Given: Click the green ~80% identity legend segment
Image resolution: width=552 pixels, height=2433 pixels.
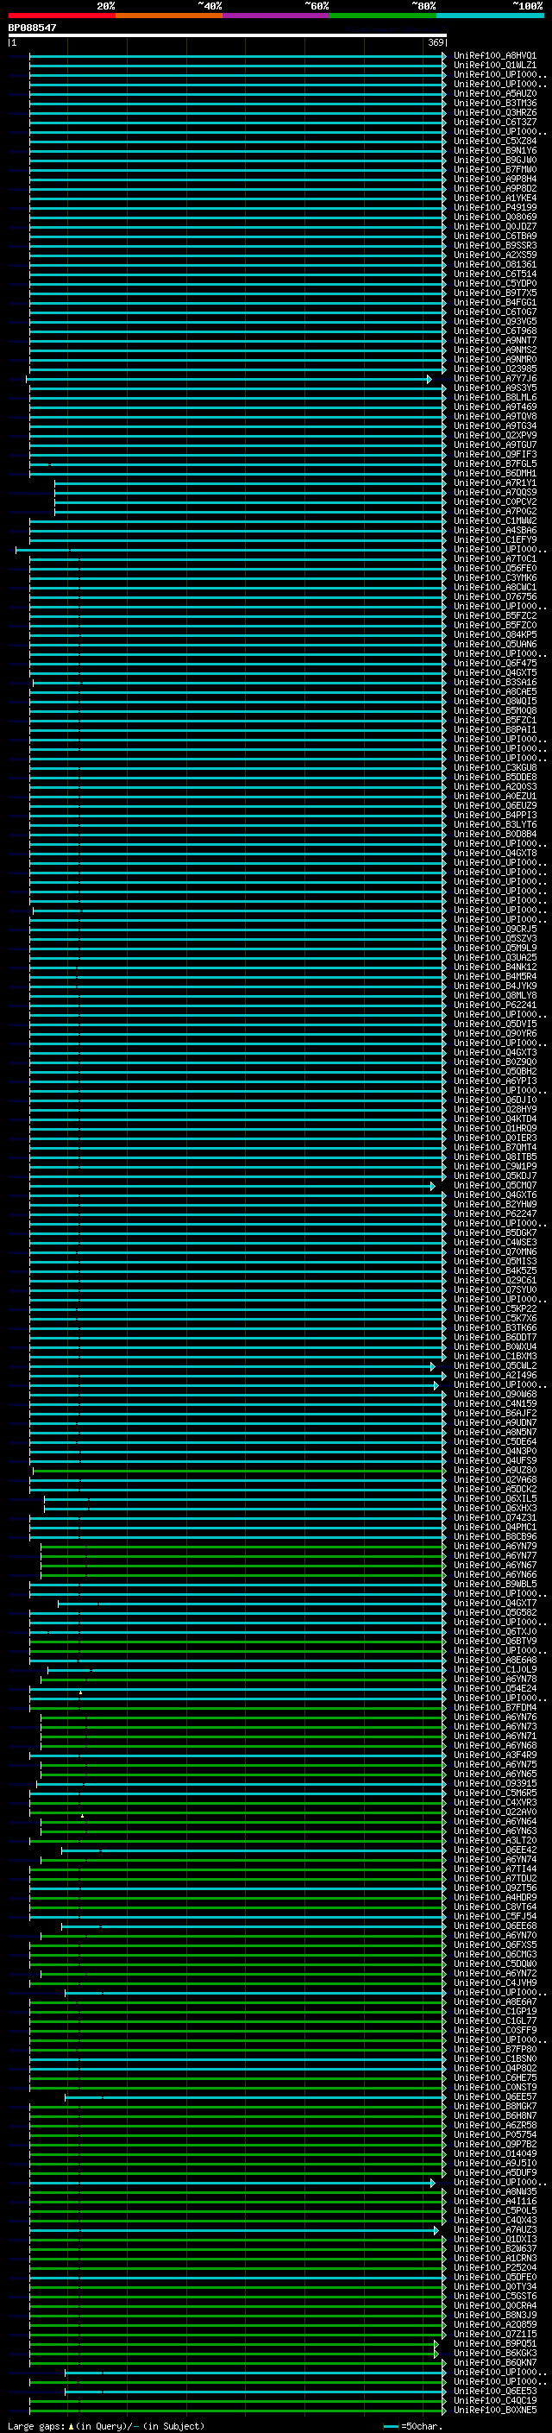Looking at the screenshot, I should point(383,16).
